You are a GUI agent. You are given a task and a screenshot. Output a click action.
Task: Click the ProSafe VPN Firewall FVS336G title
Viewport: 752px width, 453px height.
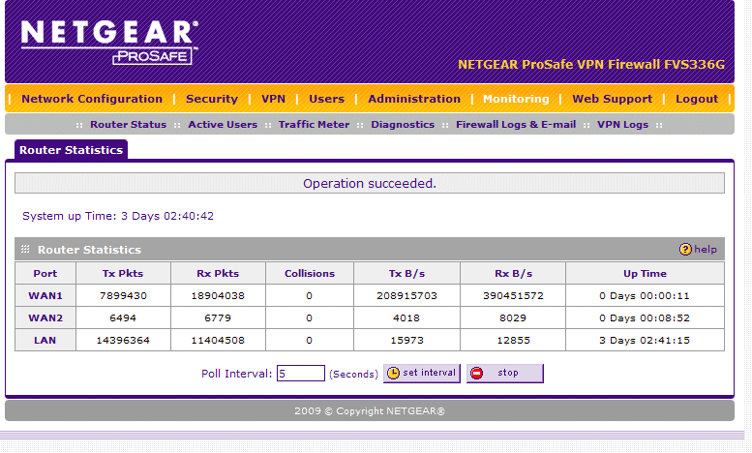point(591,64)
